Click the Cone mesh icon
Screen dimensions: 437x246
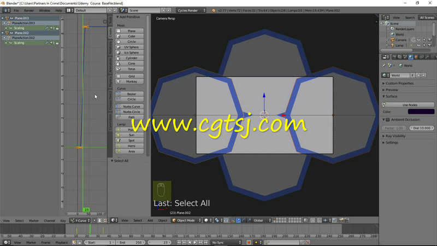(x=119, y=63)
